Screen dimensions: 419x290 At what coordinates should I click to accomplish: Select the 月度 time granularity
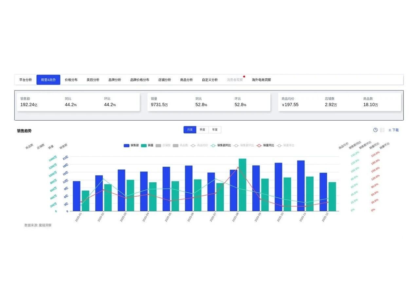[190, 130]
